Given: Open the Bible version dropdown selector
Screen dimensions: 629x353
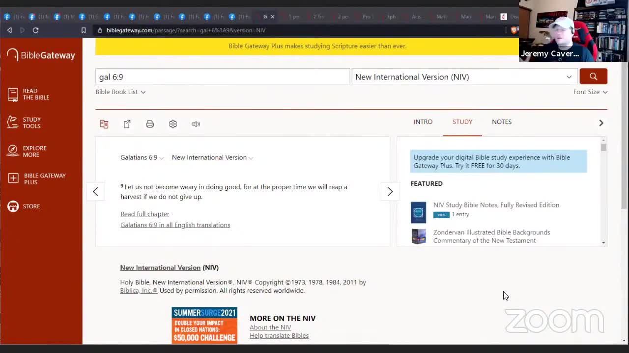Looking at the screenshot, I should coord(463,77).
